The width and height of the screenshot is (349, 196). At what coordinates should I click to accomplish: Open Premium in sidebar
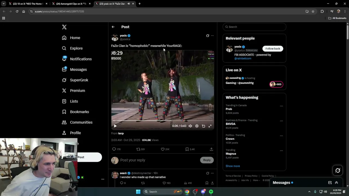(x=74, y=91)
